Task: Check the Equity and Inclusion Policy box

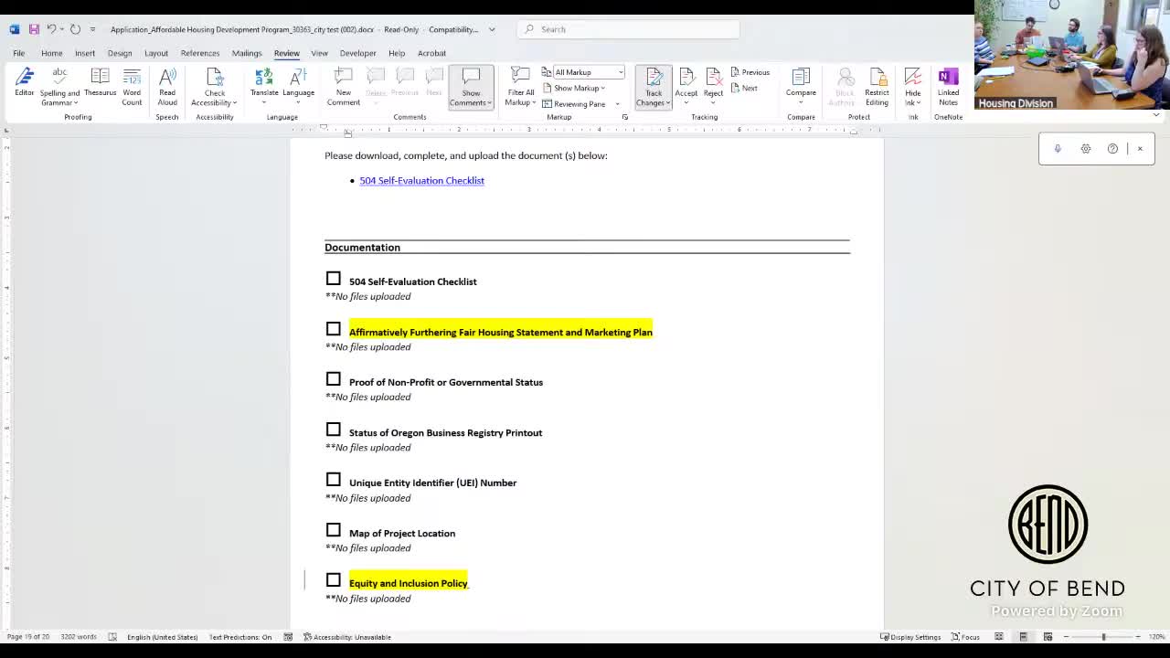Action: click(x=334, y=580)
